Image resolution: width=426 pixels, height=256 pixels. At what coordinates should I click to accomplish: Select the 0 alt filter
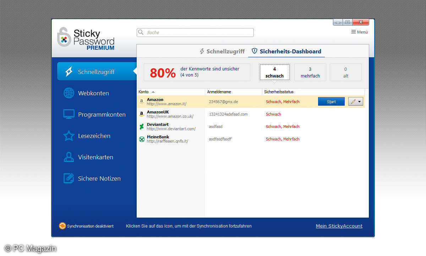click(346, 72)
